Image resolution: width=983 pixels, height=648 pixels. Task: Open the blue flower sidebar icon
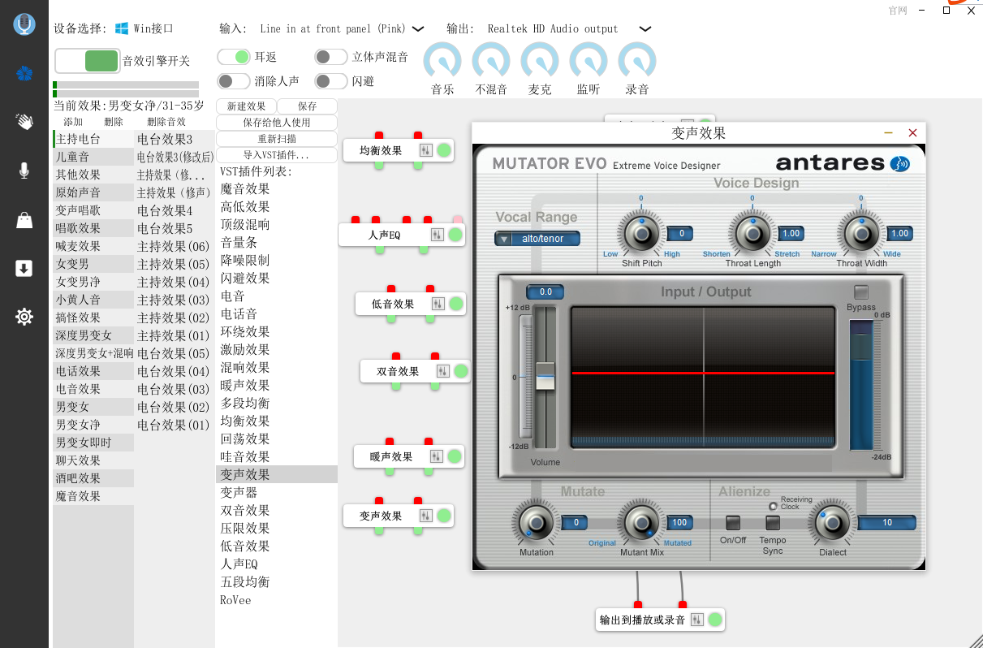(x=24, y=74)
